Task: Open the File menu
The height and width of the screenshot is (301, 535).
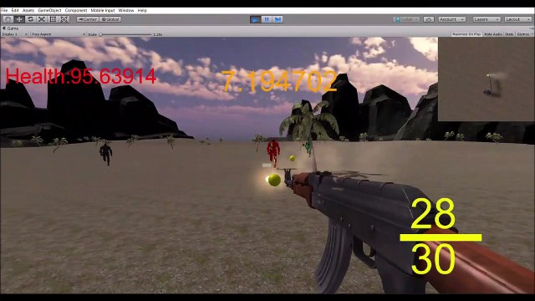Action: click(x=4, y=11)
